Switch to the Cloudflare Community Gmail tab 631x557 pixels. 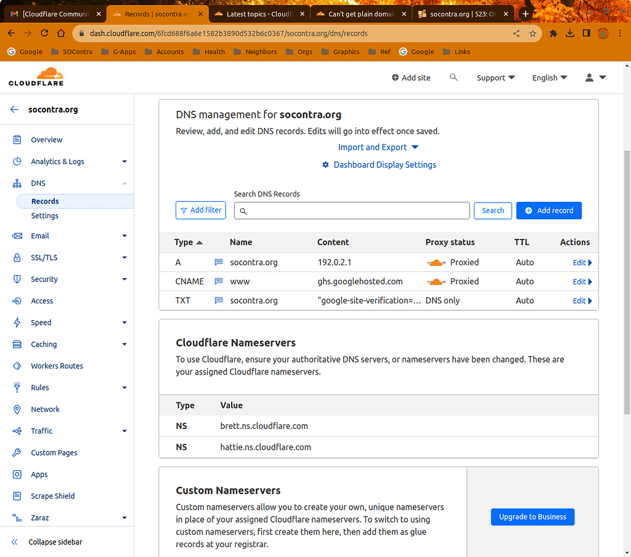coord(55,14)
